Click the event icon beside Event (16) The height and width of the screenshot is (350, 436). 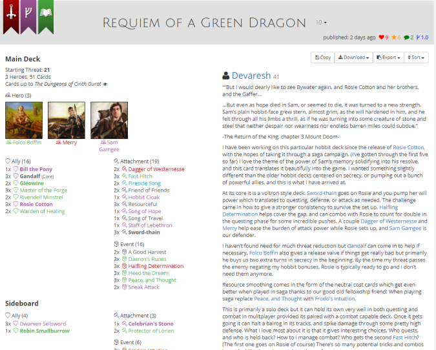point(116,244)
